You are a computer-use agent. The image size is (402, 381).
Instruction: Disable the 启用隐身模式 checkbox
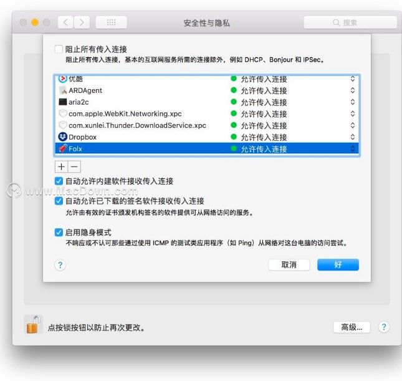tap(59, 233)
